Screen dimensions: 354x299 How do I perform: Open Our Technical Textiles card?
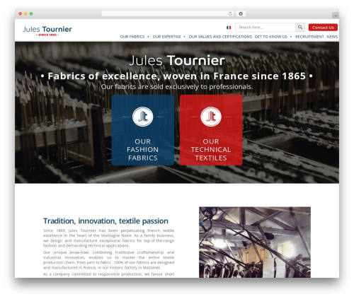click(211, 130)
